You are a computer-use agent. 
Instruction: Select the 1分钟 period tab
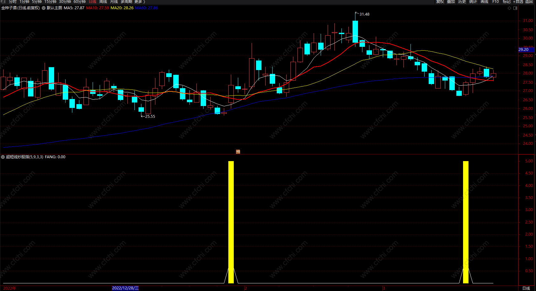[x=24, y=2]
